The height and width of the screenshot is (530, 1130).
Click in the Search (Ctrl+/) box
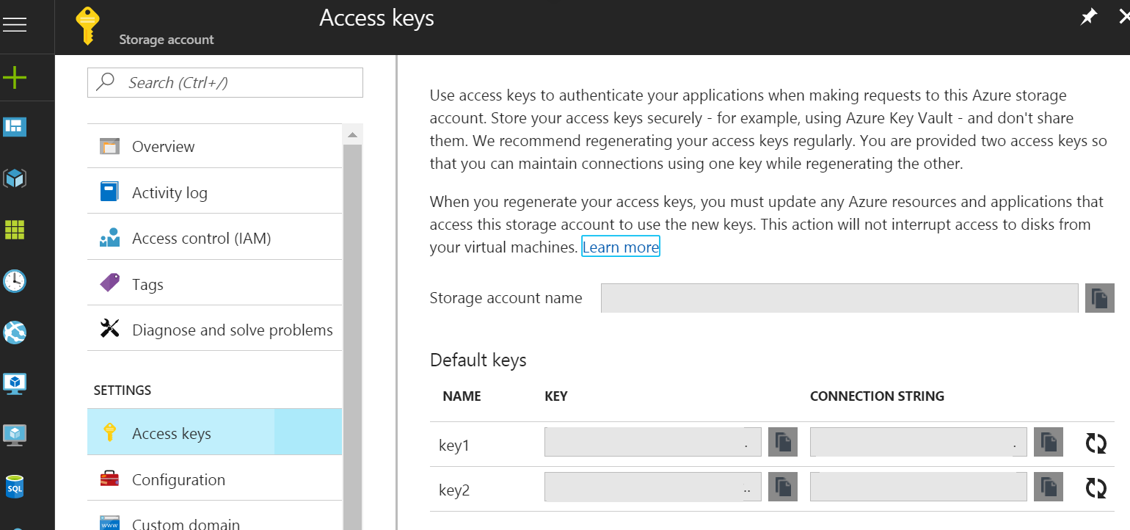pyautogui.click(x=225, y=82)
